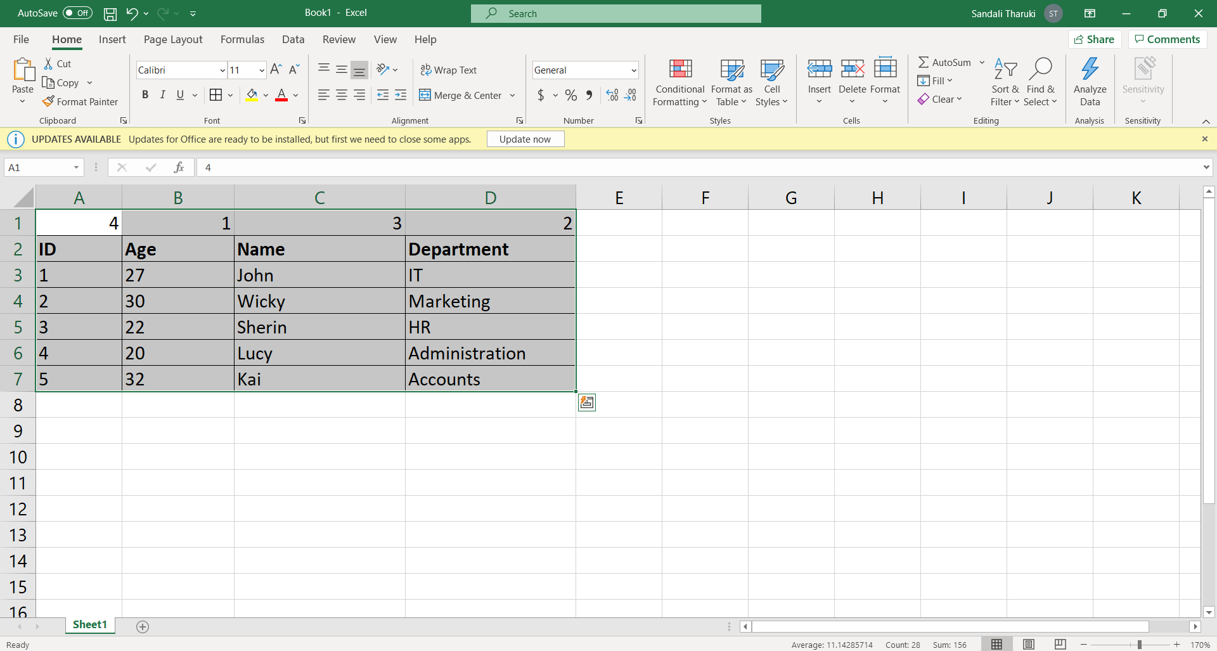Open the Fill Color dropdown arrow
The image size is (1217, 651).
pyautogui.click(x=266, y=95)
